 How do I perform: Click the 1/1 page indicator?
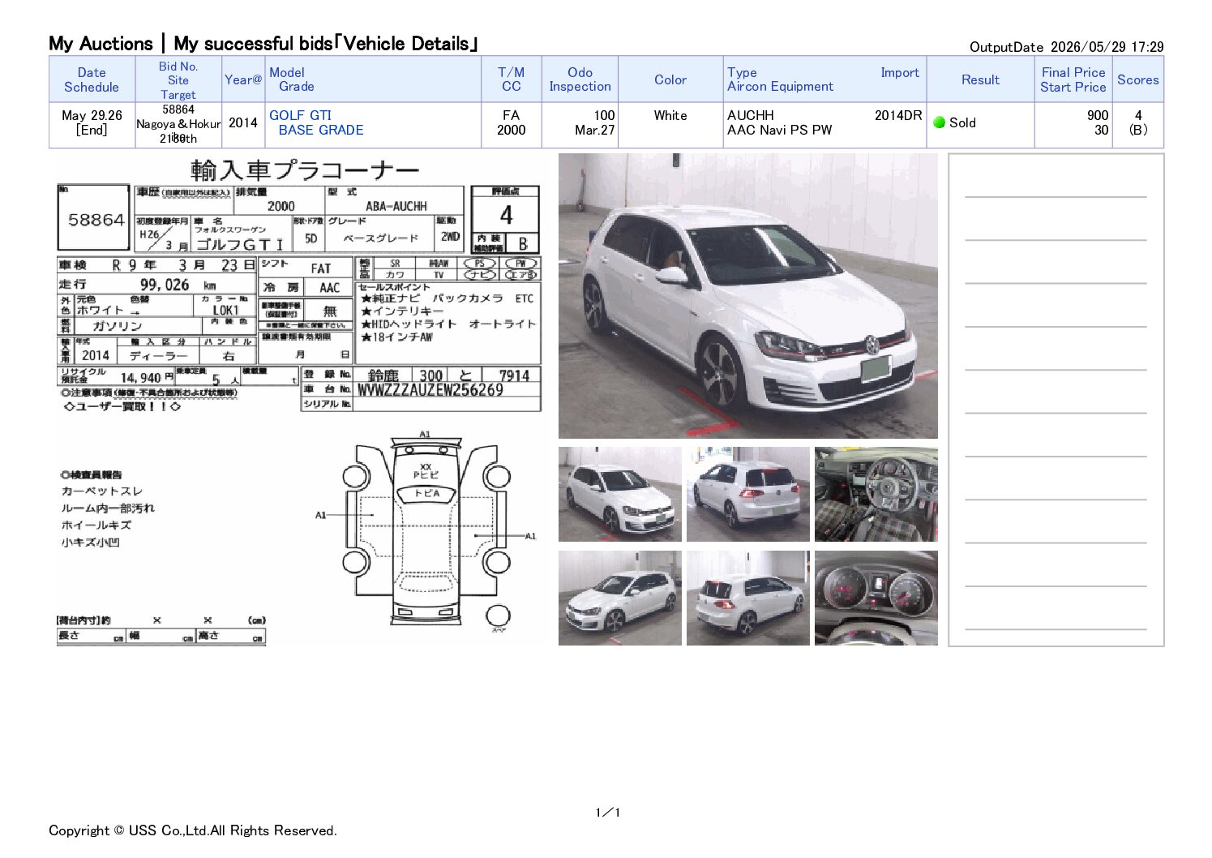(607, 812)
